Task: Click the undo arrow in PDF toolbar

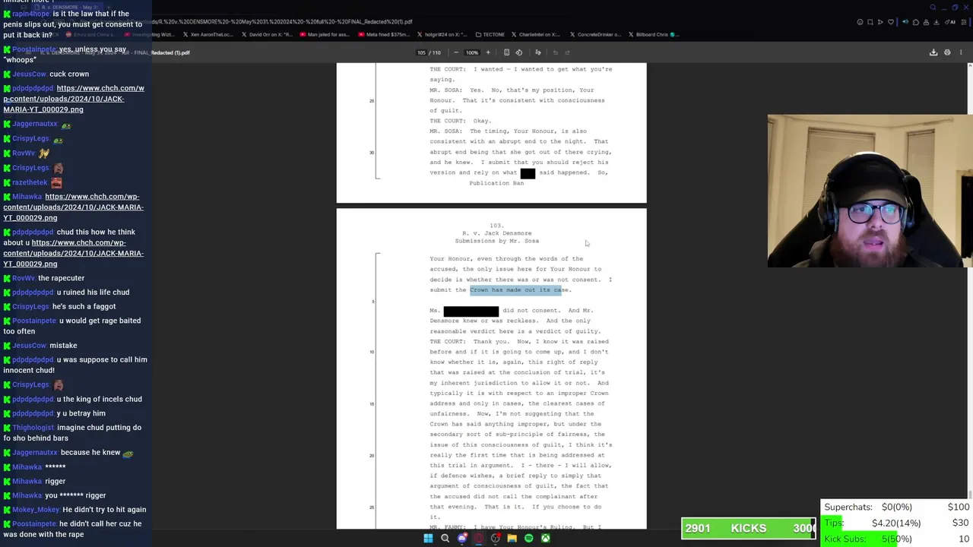Action: point(556,52)
